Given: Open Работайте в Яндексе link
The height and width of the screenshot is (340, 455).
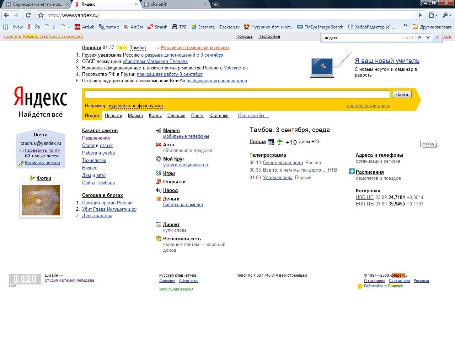Looking at the screenshot, I should (384, 286).
